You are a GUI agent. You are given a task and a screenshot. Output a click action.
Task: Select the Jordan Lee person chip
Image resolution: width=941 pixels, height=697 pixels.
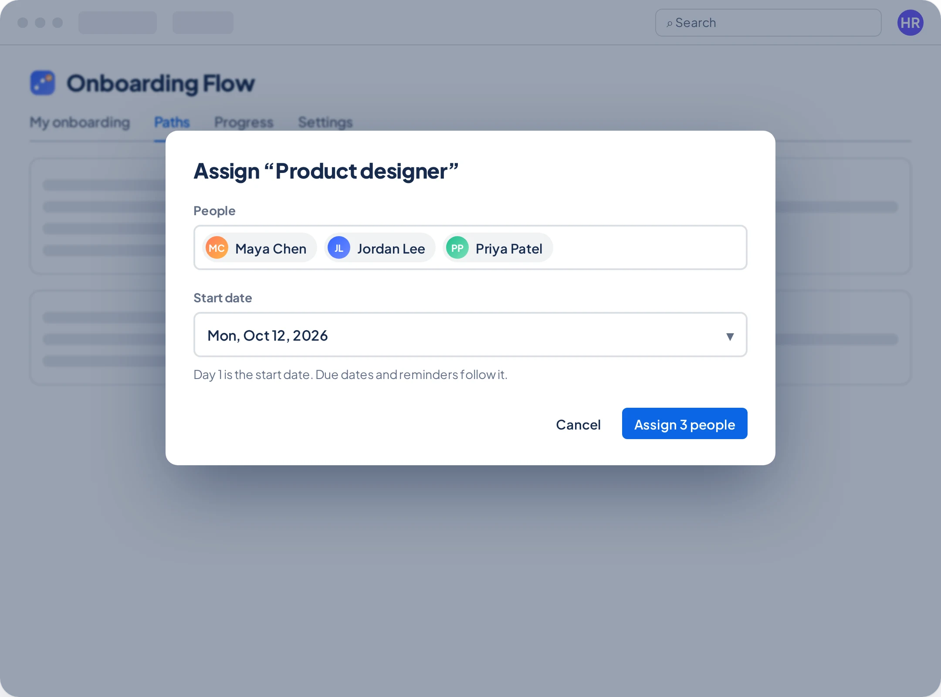379,248
